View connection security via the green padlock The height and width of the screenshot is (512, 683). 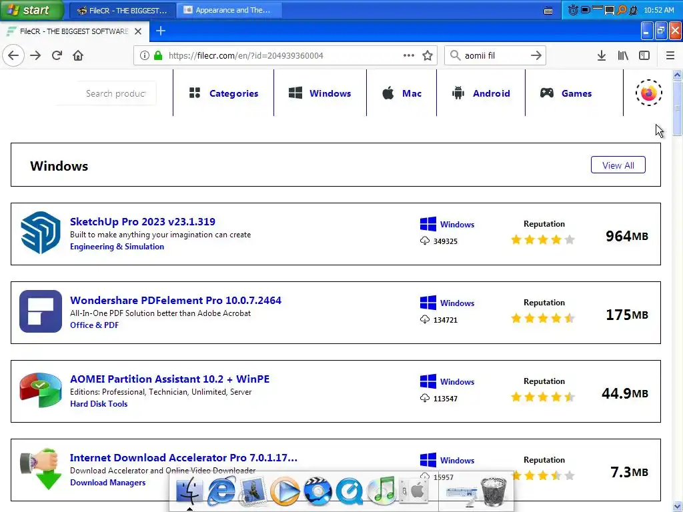point(158,55)
